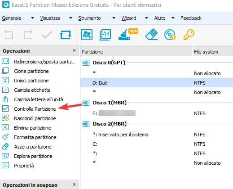
Task: Click the Disco 1 disk icon
Action: (86, 103)
